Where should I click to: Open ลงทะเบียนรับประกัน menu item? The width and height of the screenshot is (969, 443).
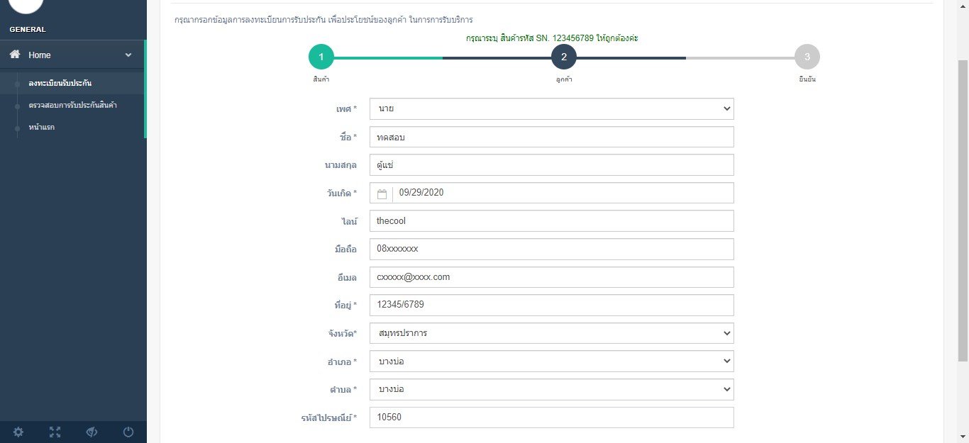pos(60,83)
